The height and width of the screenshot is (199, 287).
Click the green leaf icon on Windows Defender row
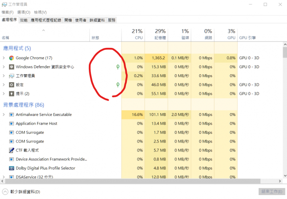pos(118,67)
